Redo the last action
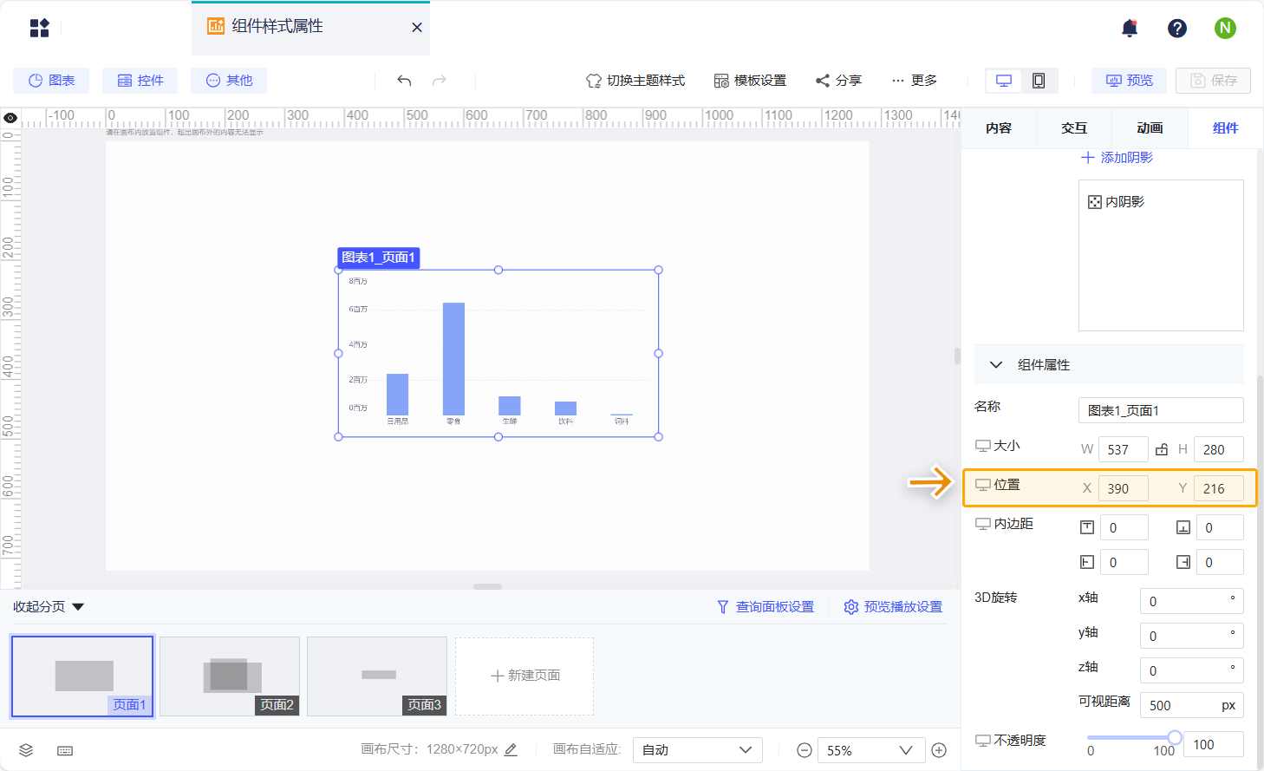The image size is (1264, 771). (440, 81)
